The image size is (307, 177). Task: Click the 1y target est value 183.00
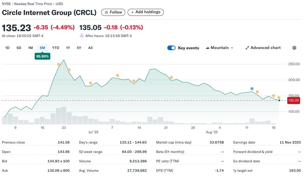pyautogui.click(x=295, y=171)
